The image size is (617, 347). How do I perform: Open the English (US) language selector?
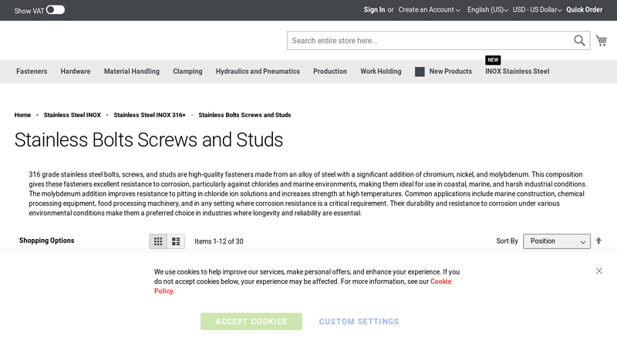(489, 10)
